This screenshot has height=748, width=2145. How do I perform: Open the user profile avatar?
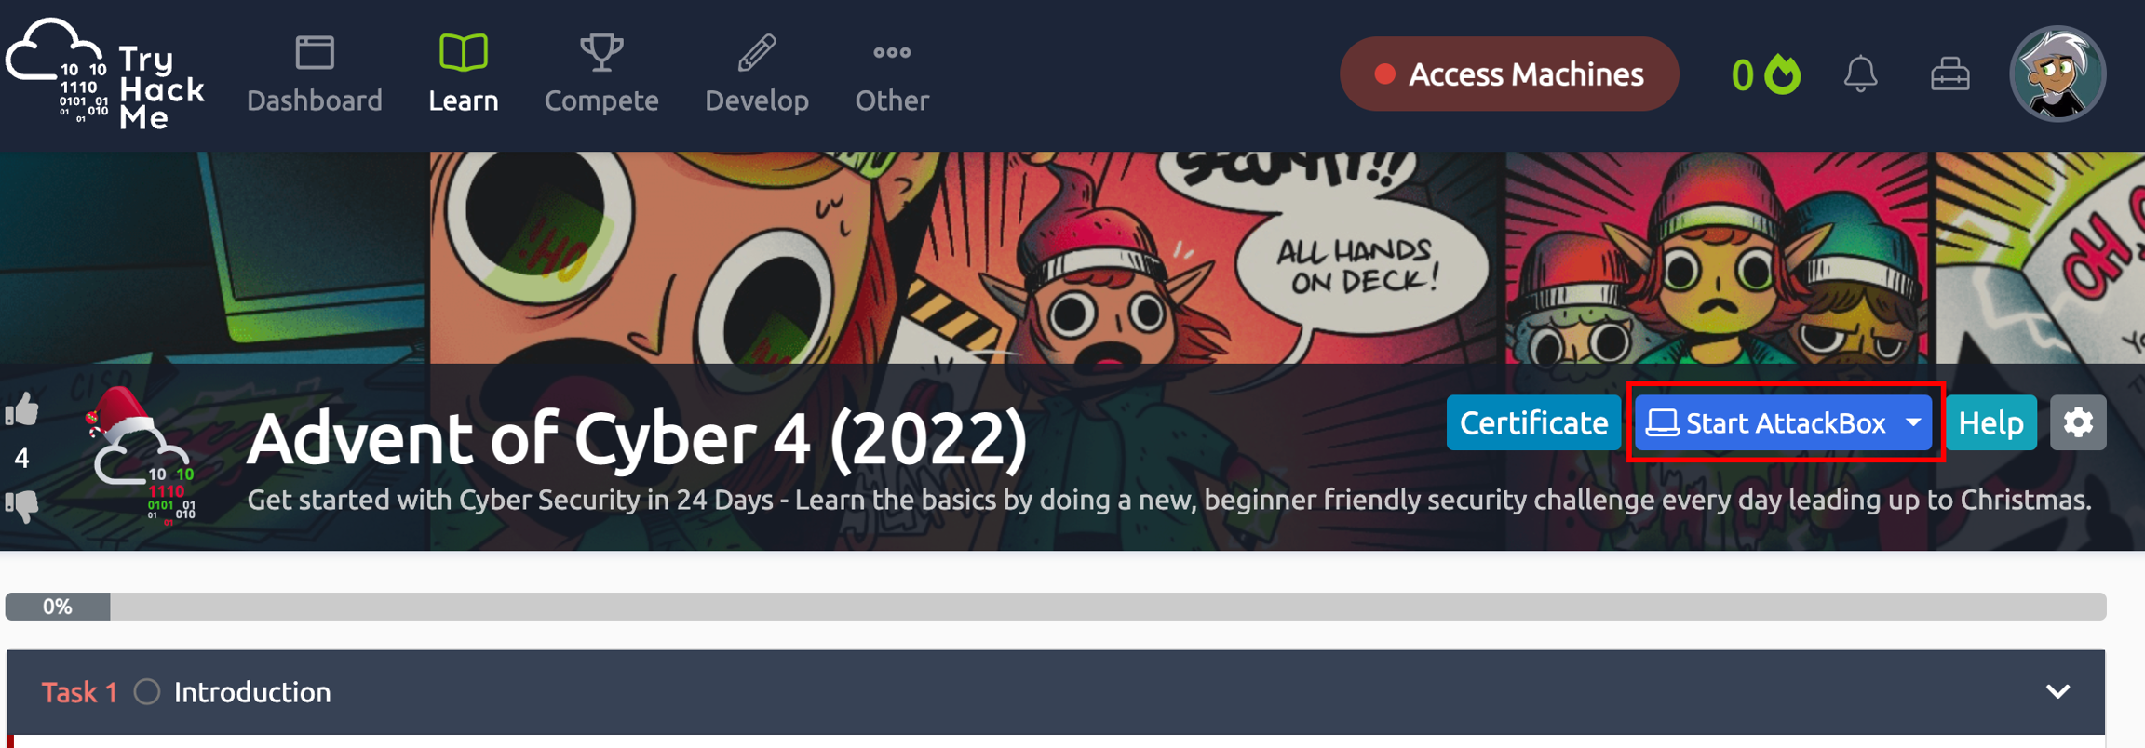click(x=2057, y=73)
